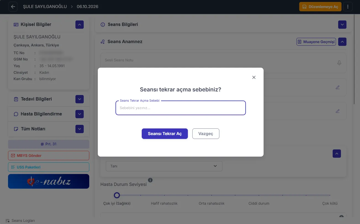Viewport: 360px width, 224px height.
Task: Click the Tedavi Bilgileri clipboard icon
Action: click(16, 99)
